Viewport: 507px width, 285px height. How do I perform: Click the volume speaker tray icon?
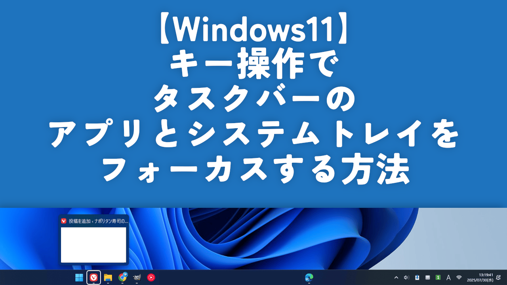tap(406, 277)
